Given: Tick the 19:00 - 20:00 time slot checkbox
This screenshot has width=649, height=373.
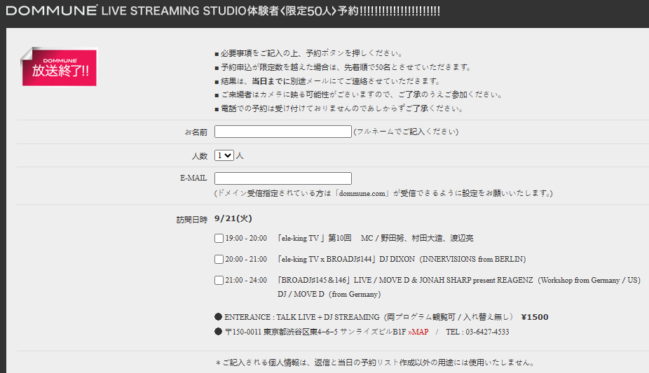Looking at the screenshot, I should click(219, 239).
